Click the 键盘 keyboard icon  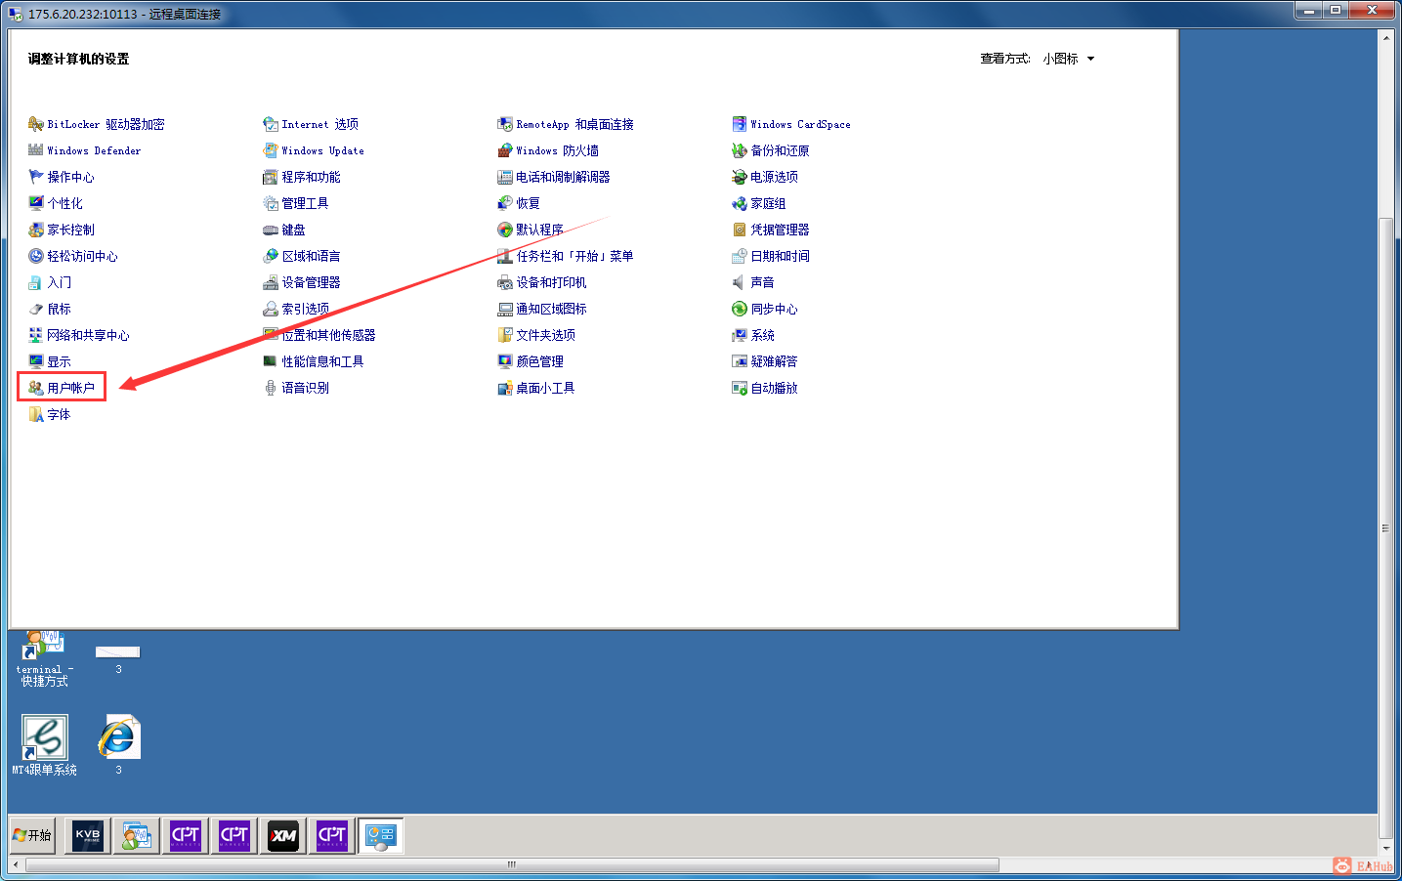coord(271,230)
